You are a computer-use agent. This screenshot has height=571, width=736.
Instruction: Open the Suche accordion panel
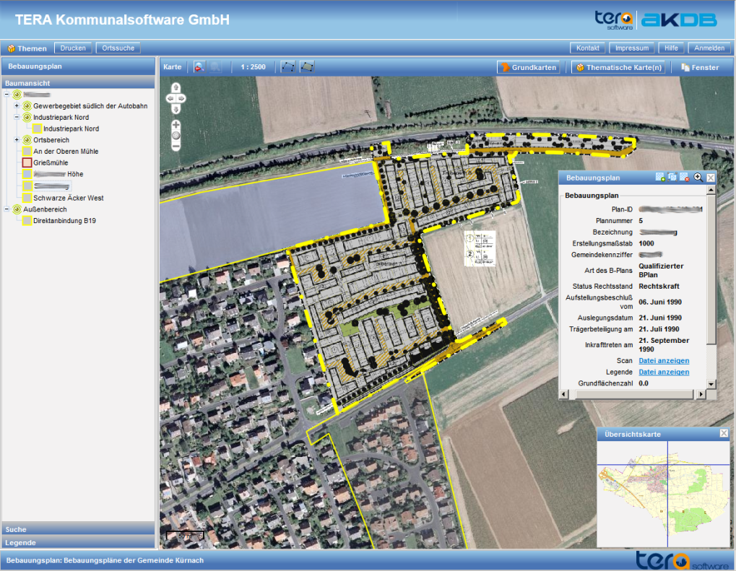pyautogui.click(x=78, y=529)
